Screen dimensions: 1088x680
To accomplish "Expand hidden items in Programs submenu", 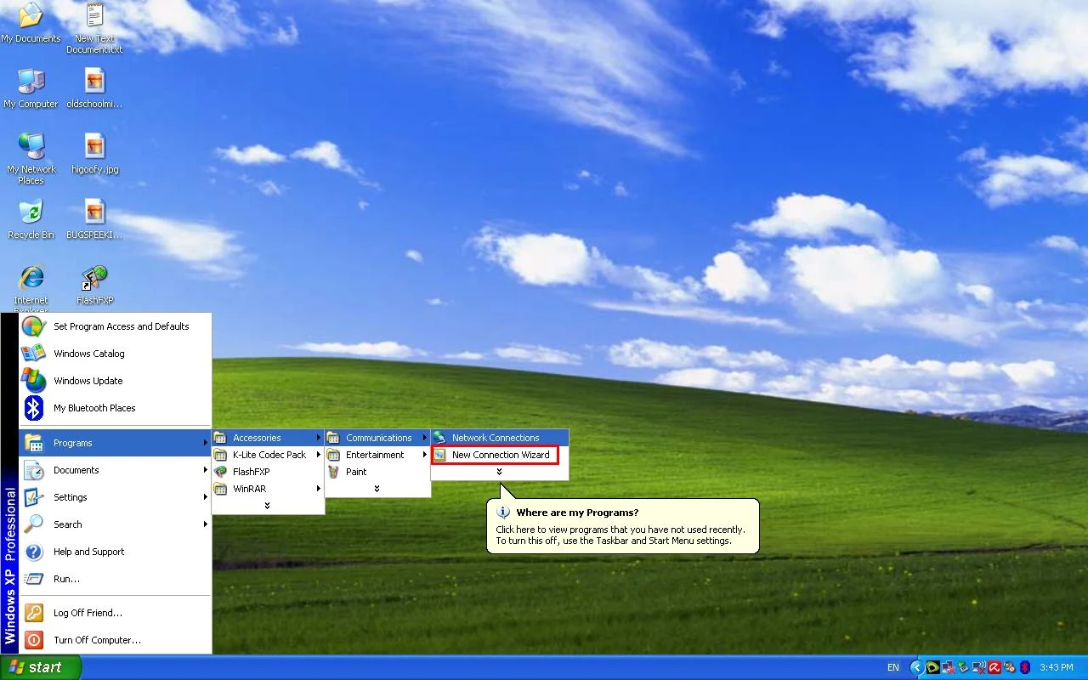I will (x=268, y=506).
